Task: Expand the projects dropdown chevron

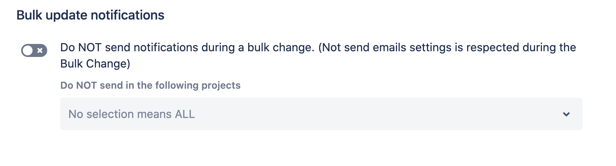Action: click(566, 114)
